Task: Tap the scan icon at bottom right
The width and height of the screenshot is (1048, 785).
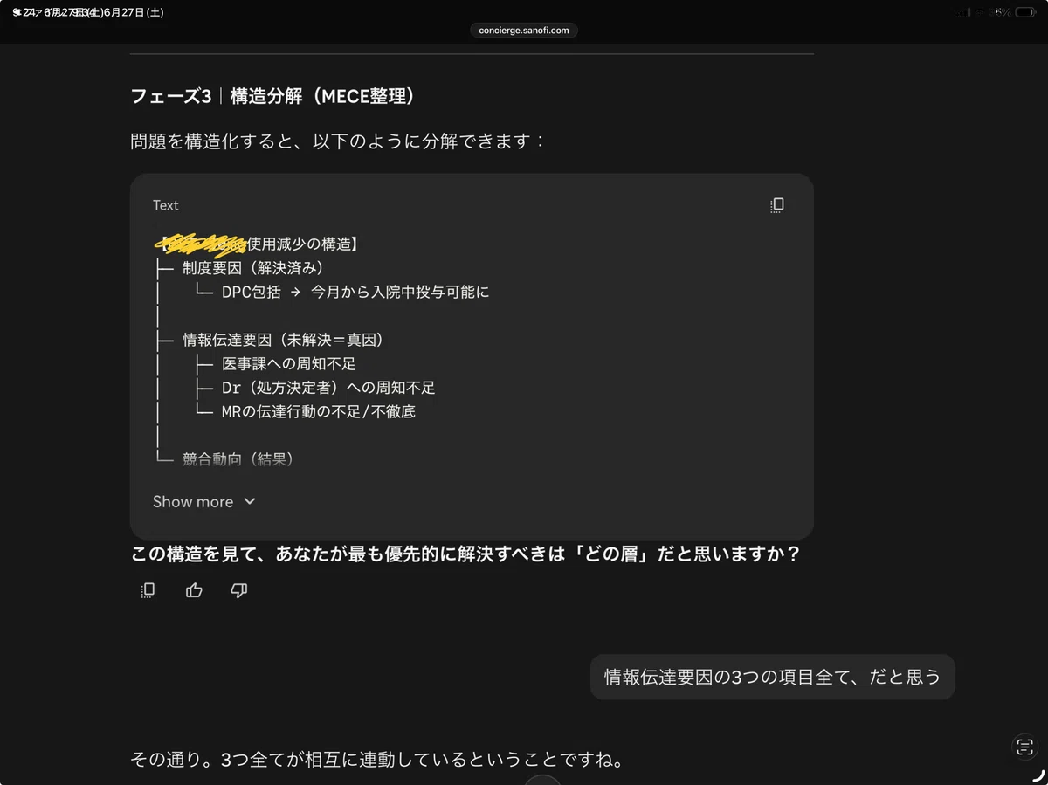Action: click(x=1024, y=747)
